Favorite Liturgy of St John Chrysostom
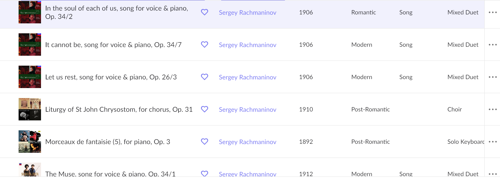500x179 pixels. point(204,109)
